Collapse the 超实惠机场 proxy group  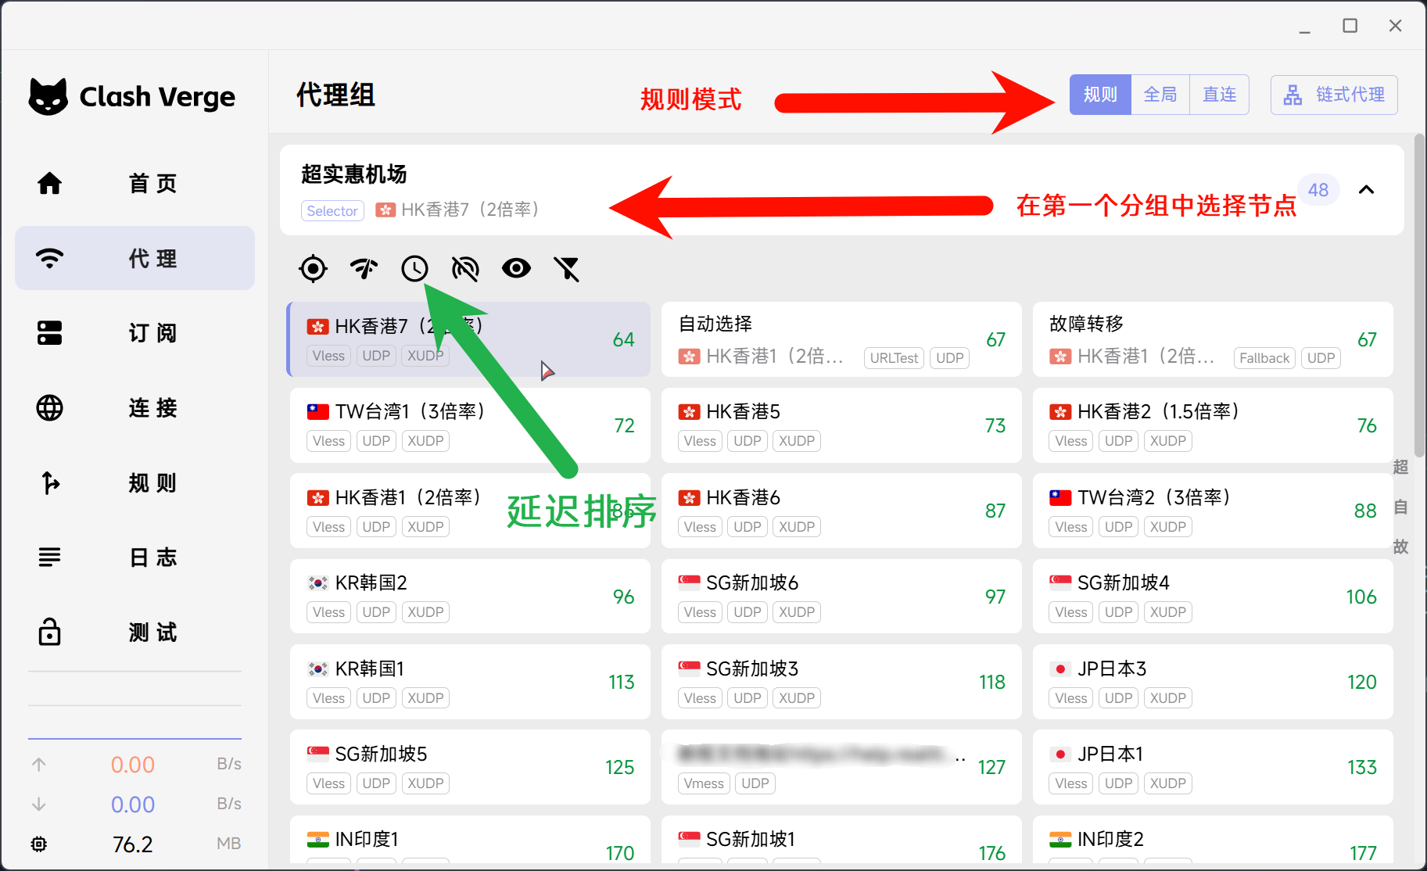pyautogui.click(x=1366, y=190)
